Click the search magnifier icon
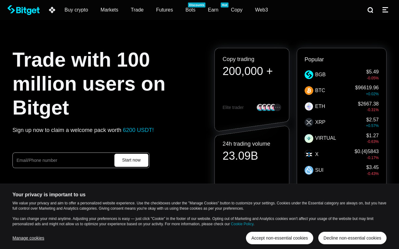Viewport: 399px width, 249px height. tap(370, 10)
